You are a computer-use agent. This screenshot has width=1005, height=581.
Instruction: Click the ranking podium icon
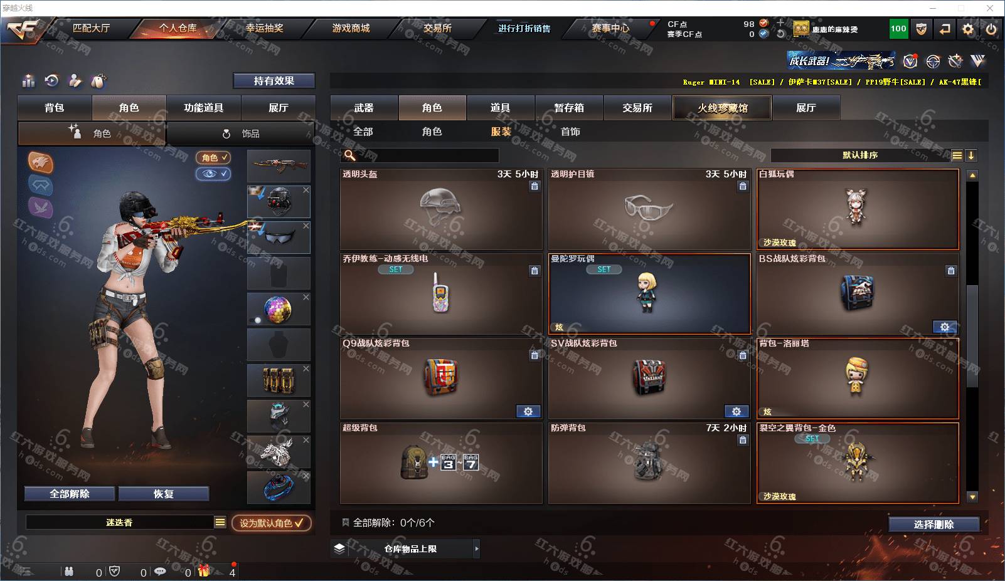(x=28, y=81)
